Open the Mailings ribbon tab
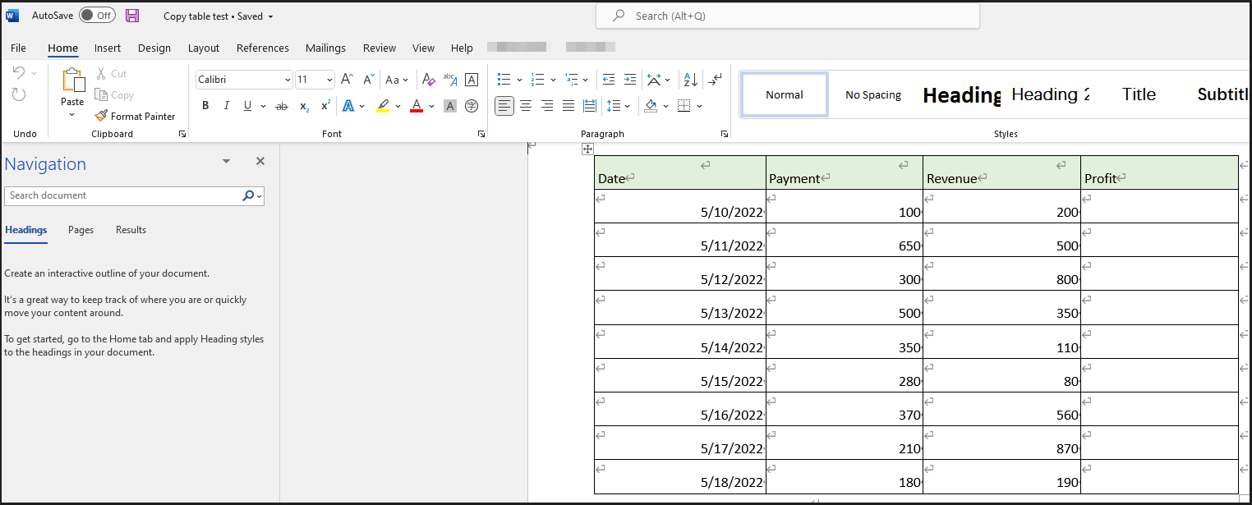1252x505 pixels. click(325, 48)
